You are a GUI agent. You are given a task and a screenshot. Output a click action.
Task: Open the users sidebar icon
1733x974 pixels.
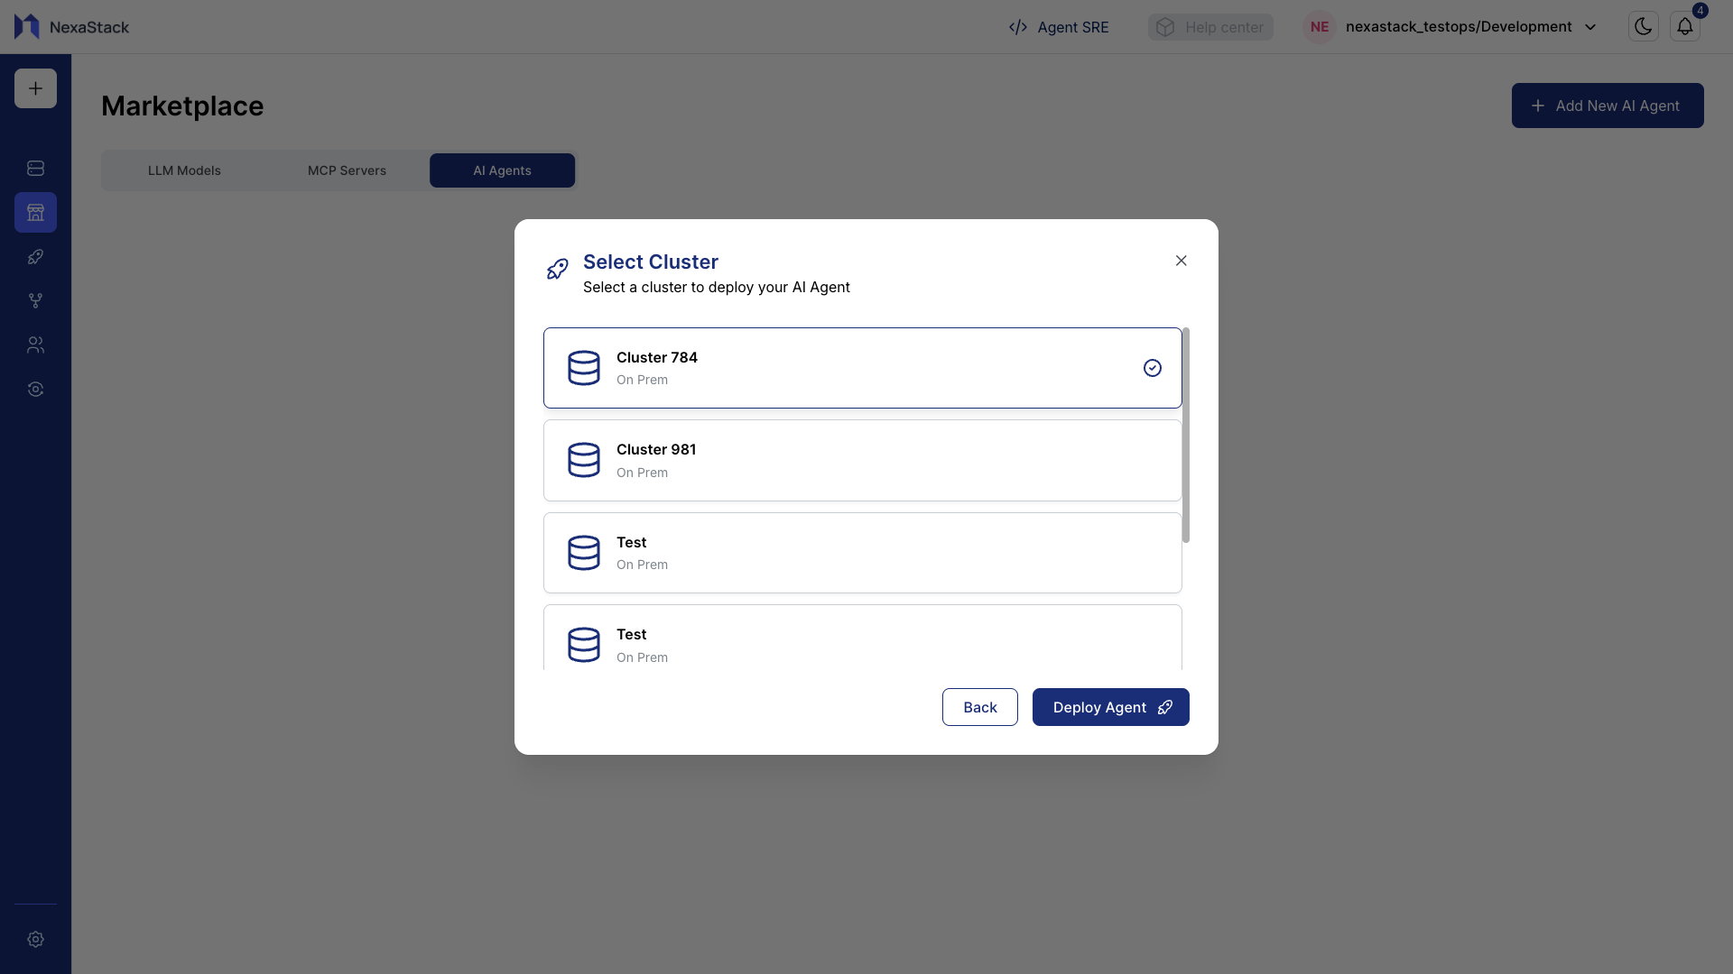pos(35,345)
